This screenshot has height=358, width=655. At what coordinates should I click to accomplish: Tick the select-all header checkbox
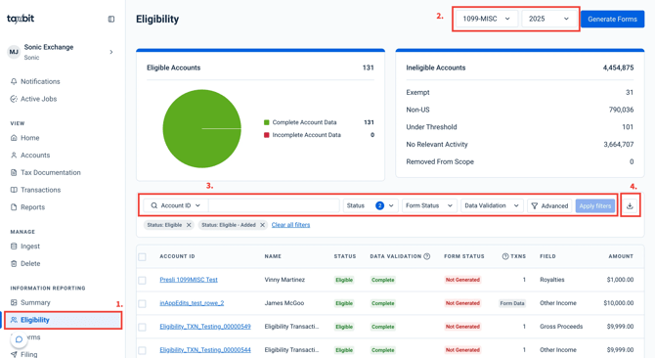click(x=142, y=256)
